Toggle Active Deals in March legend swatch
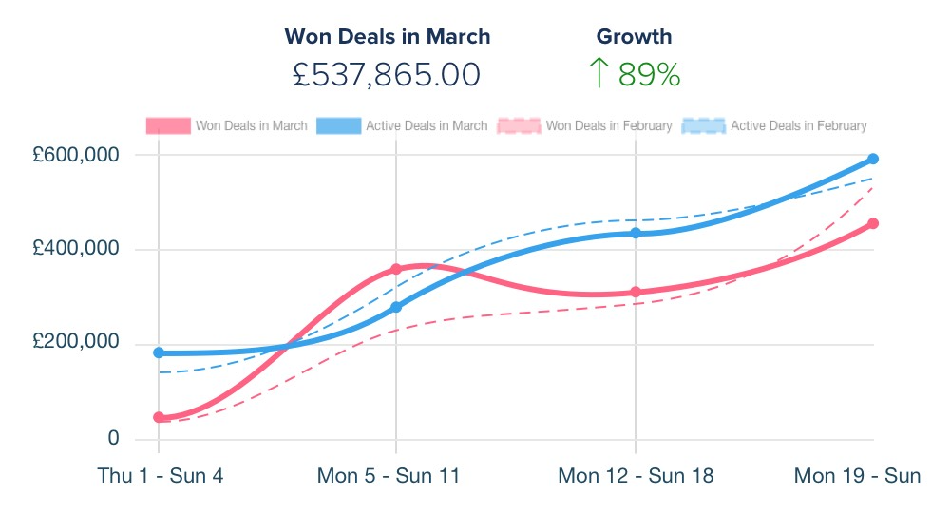950x513 pixels. (339, 125)
